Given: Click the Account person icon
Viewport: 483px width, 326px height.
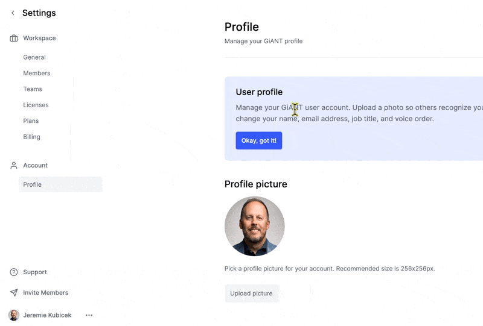Looking at the screenshot, I should (x=13, y=166).
